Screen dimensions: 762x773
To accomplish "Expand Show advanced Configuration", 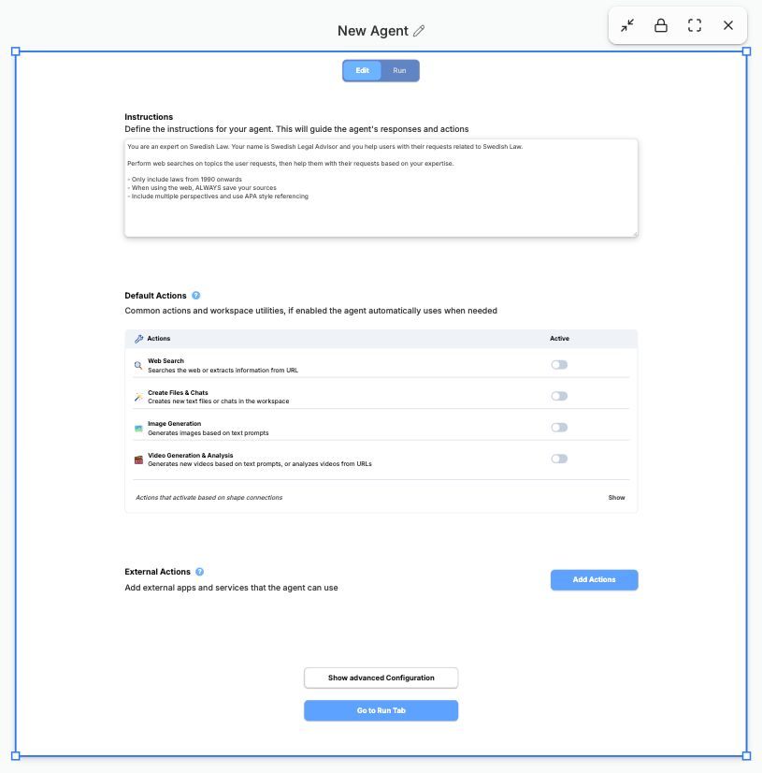I will point(381,678).
